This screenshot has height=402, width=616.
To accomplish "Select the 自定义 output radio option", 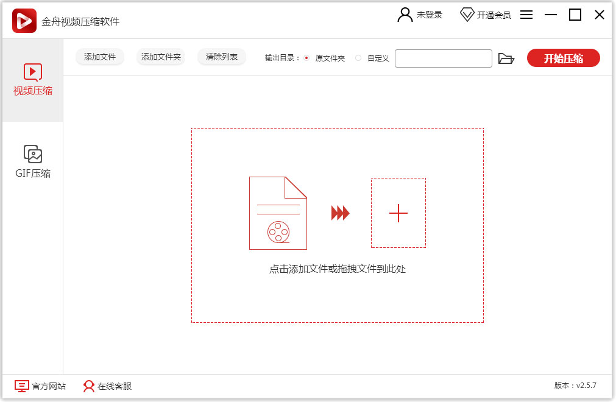I will 358,58.
